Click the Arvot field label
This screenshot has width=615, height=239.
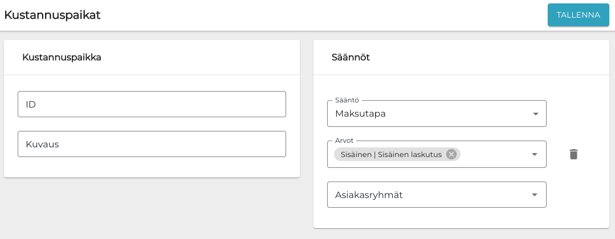pos(344,141)
